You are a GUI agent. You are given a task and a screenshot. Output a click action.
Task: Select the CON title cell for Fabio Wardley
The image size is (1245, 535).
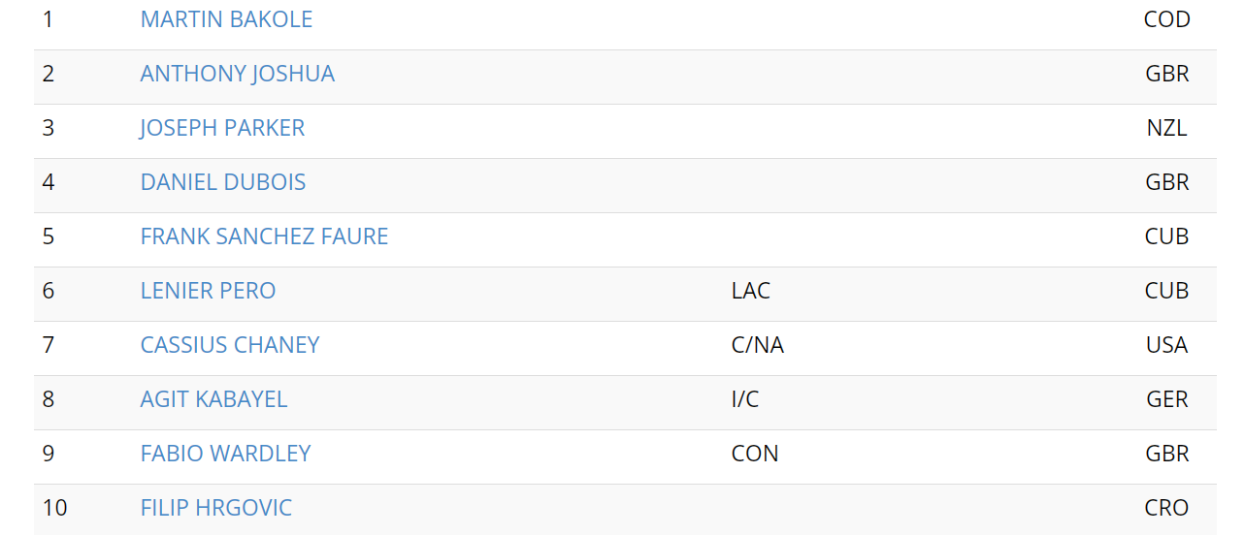tap(755, 454)
